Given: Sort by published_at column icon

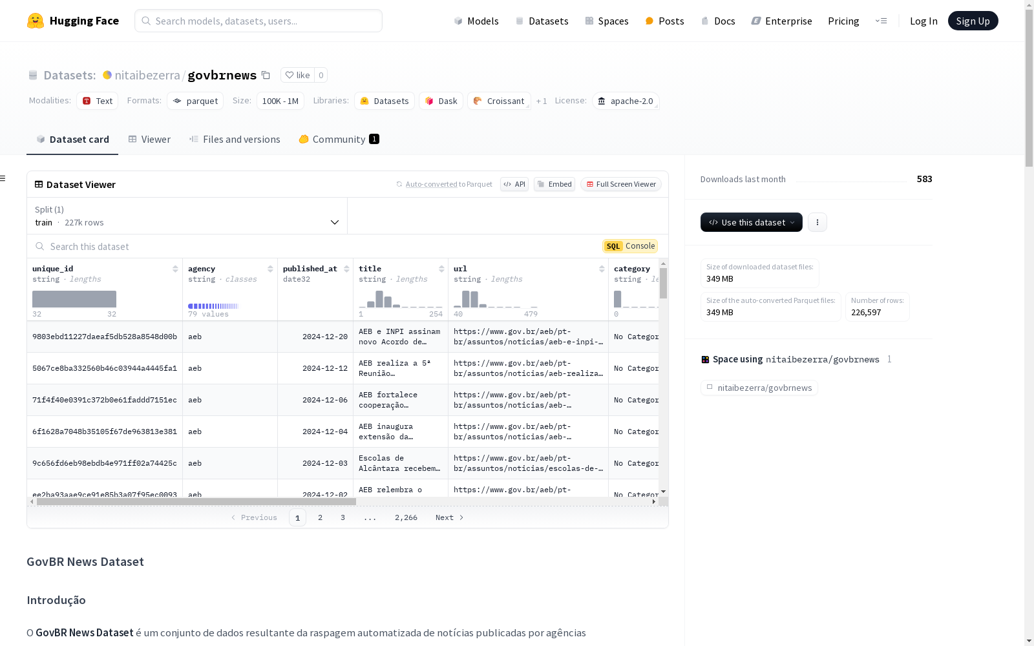Looking at the screenshot, I should coord(346,269).
